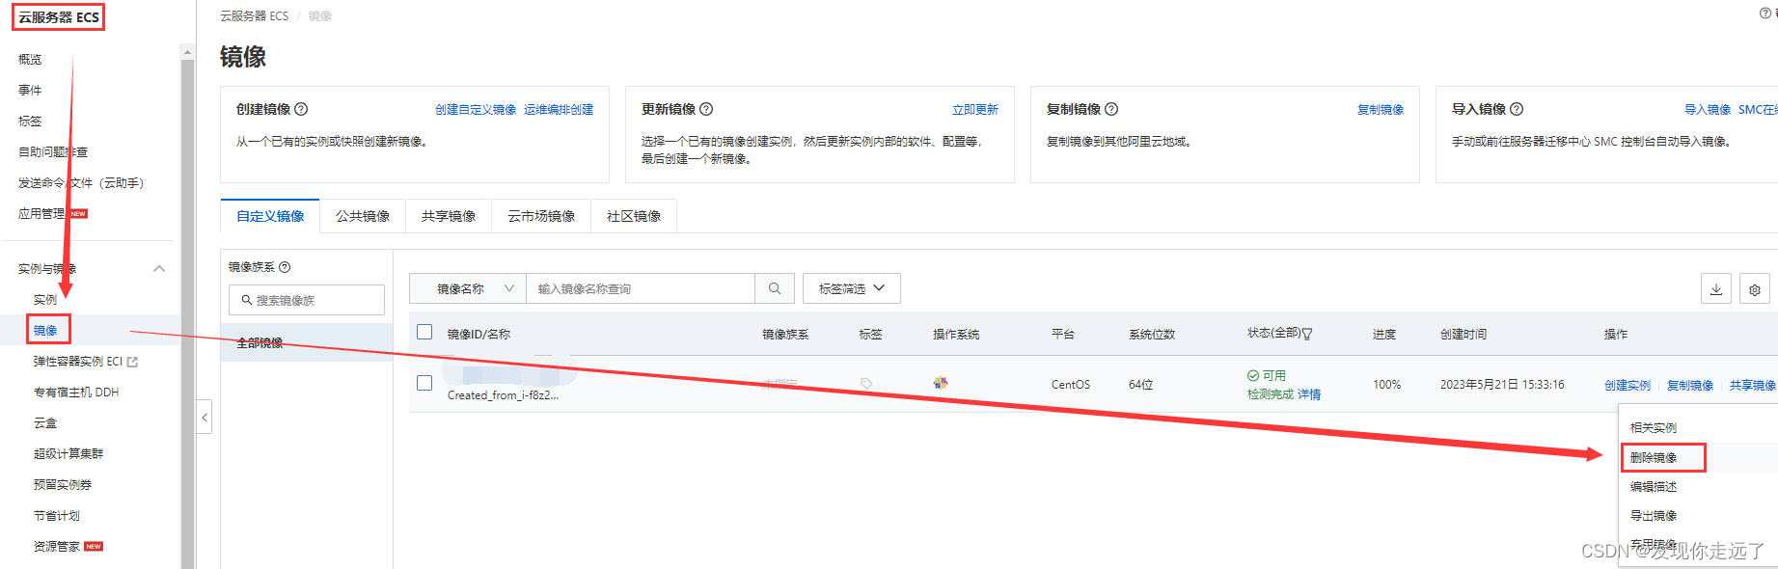1778x569 pixels.
Task: Open 节省计划 in the sidebar
Action: coord(57,515)
